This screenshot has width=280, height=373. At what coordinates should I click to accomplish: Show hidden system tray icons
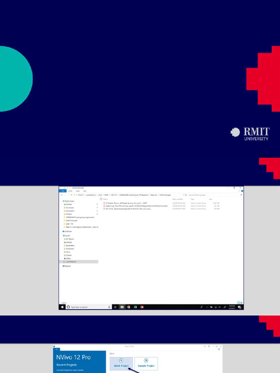(x=207, y=307)
